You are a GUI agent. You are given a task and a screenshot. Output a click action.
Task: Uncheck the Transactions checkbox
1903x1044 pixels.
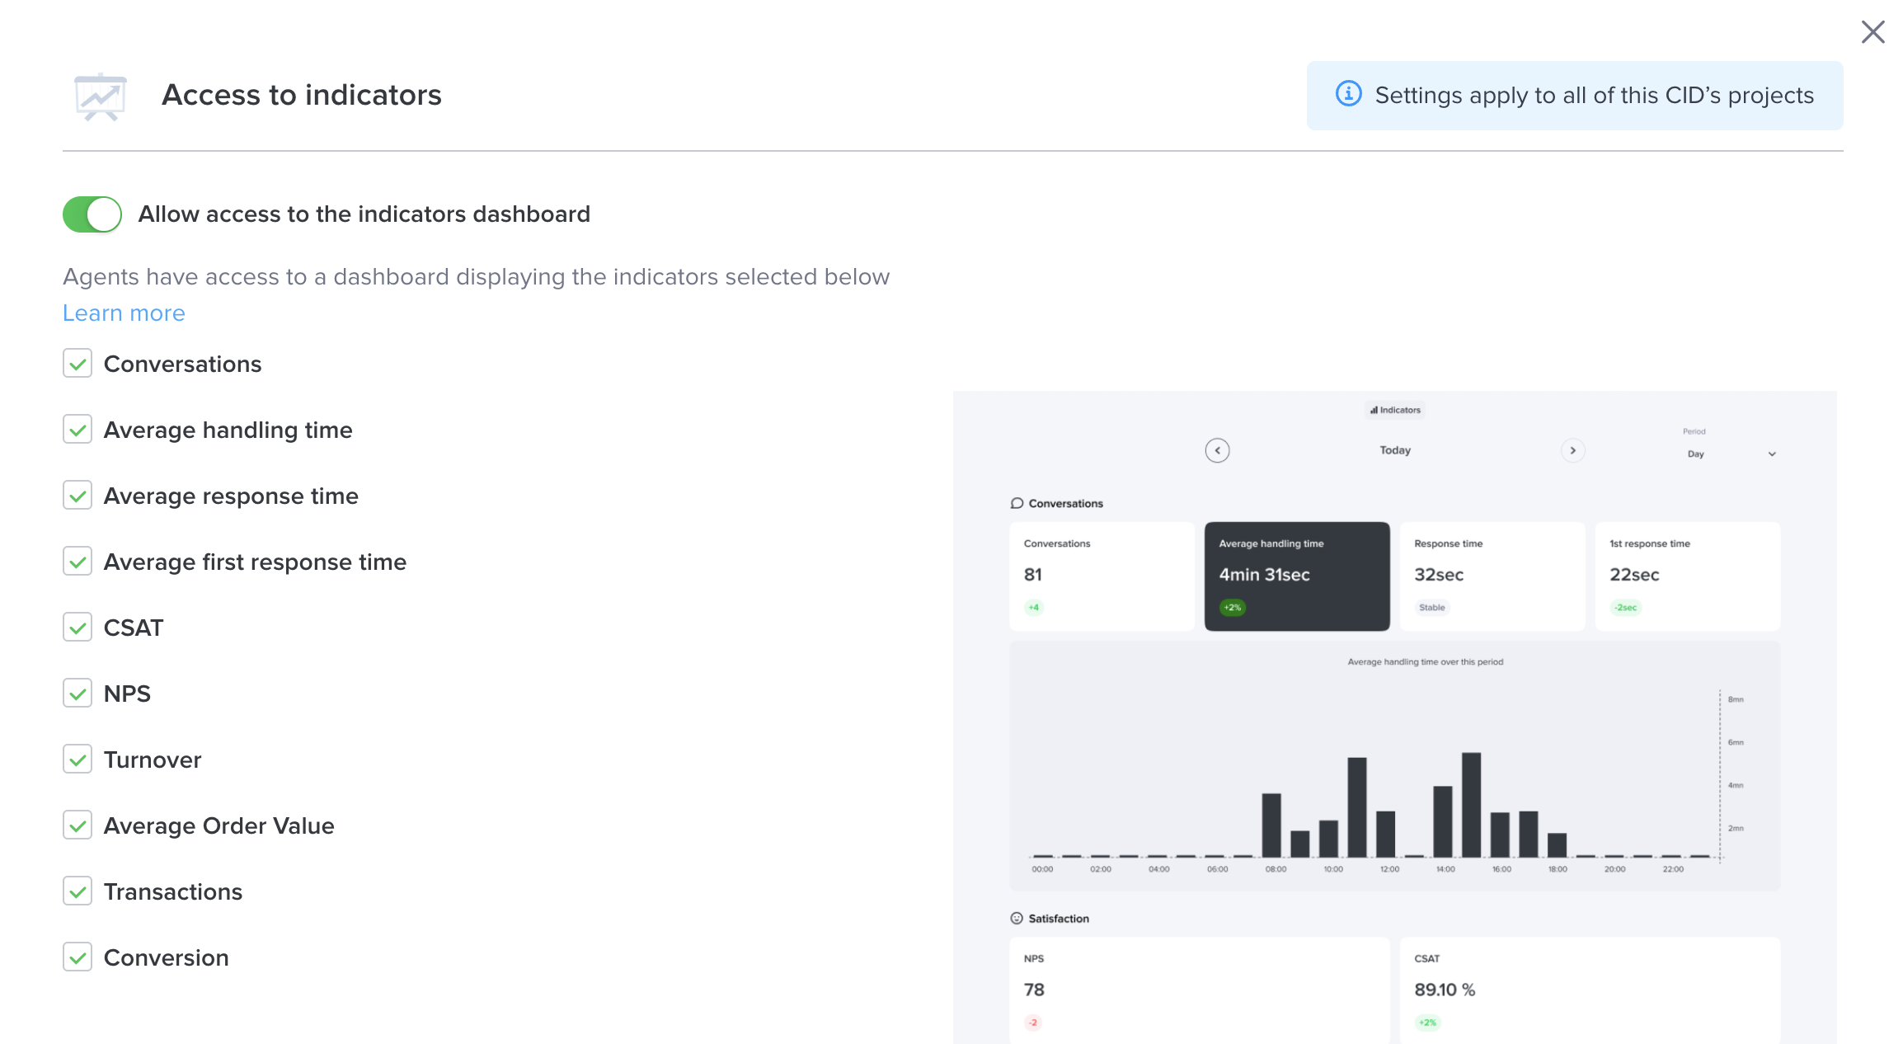coord(78,891)
